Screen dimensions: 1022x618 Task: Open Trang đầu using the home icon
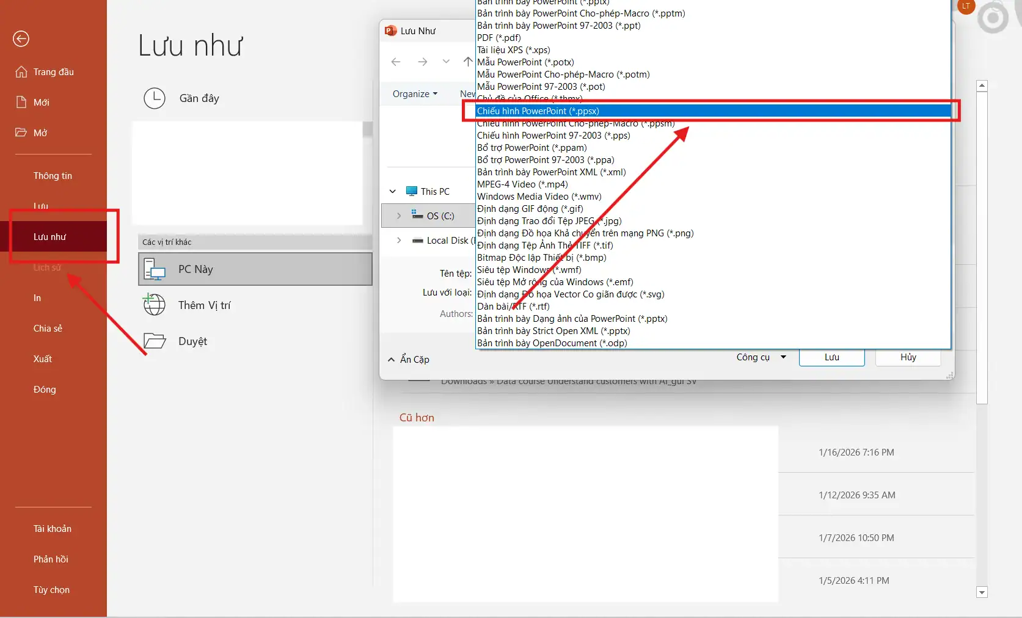[x=21, y=71]
